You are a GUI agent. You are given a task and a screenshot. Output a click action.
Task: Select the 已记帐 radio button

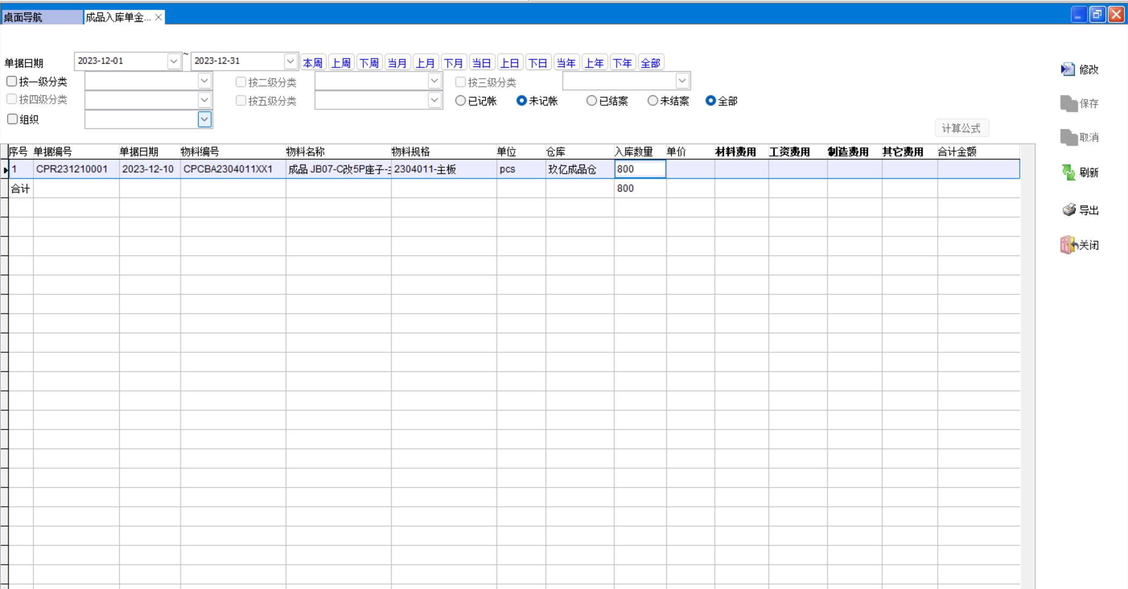coord(460,101)
